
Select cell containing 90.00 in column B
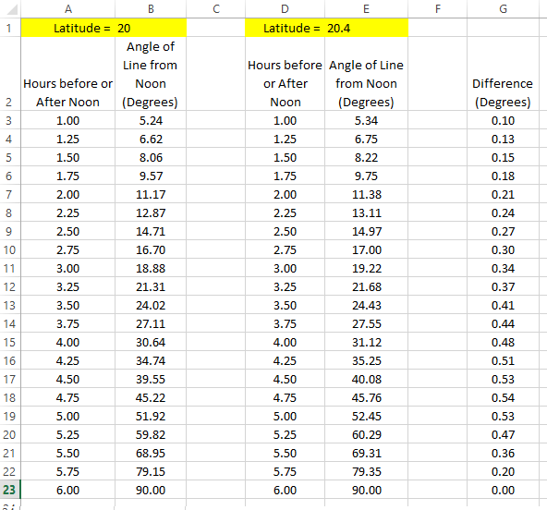(x=151, y=490)
